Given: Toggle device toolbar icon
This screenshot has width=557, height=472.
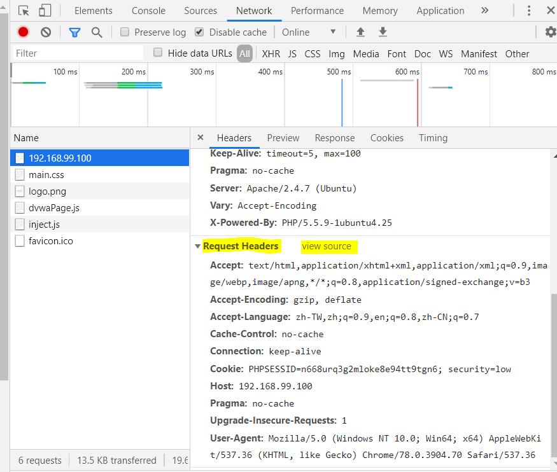Looking at the screenshot, I should click(45, 10).
